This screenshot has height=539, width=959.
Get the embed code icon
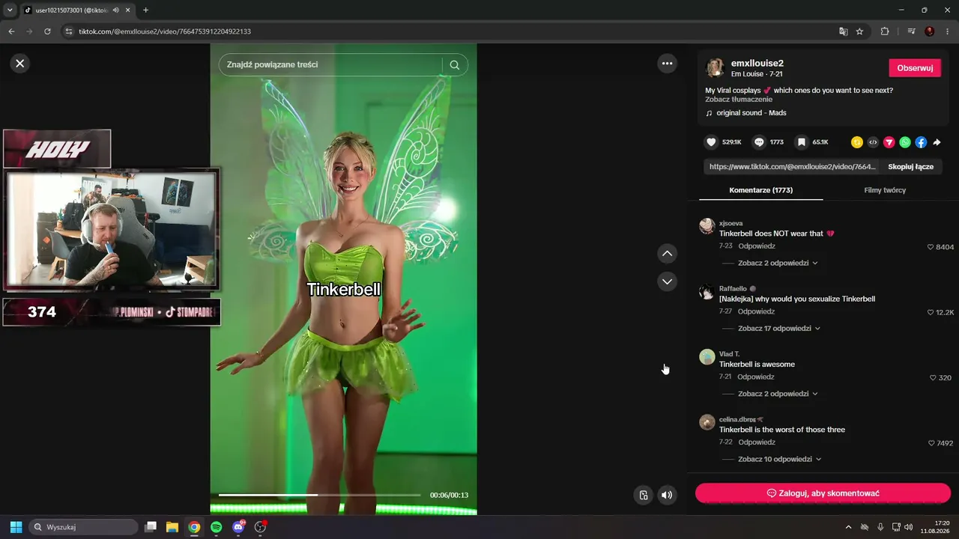pos(873,142)
